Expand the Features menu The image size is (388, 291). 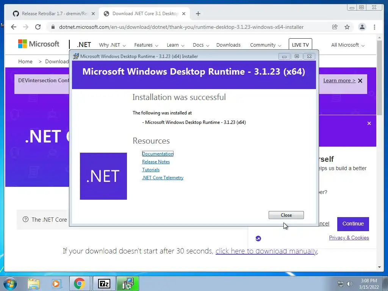(x=146, y=45)
